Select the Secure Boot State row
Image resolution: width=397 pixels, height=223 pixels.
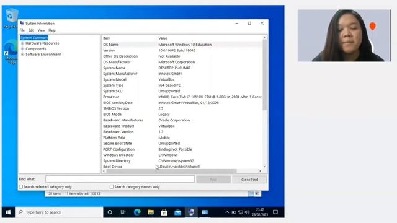[182, 143]
